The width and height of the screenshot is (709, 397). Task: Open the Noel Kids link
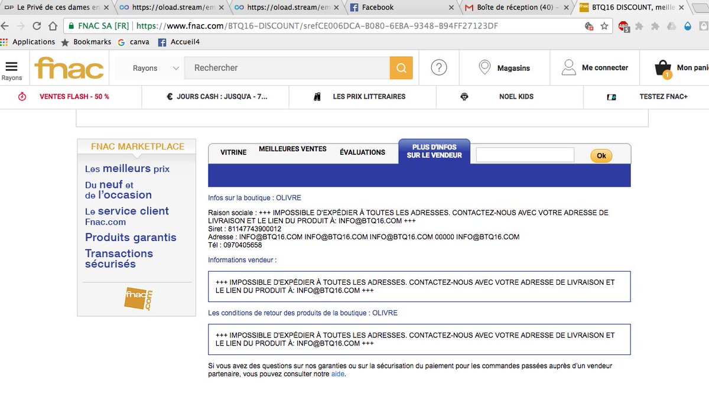click(516, 96)
